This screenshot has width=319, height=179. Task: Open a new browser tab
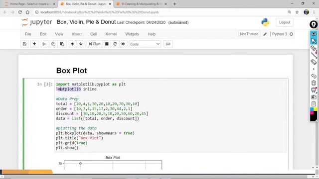point(174,4)
